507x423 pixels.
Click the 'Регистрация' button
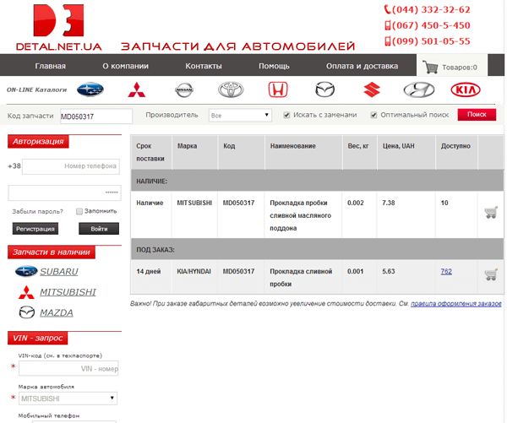(35, 229)
